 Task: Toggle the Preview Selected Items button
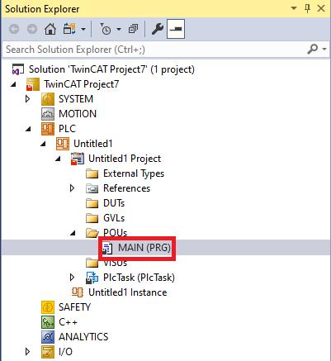pos(176,29)
